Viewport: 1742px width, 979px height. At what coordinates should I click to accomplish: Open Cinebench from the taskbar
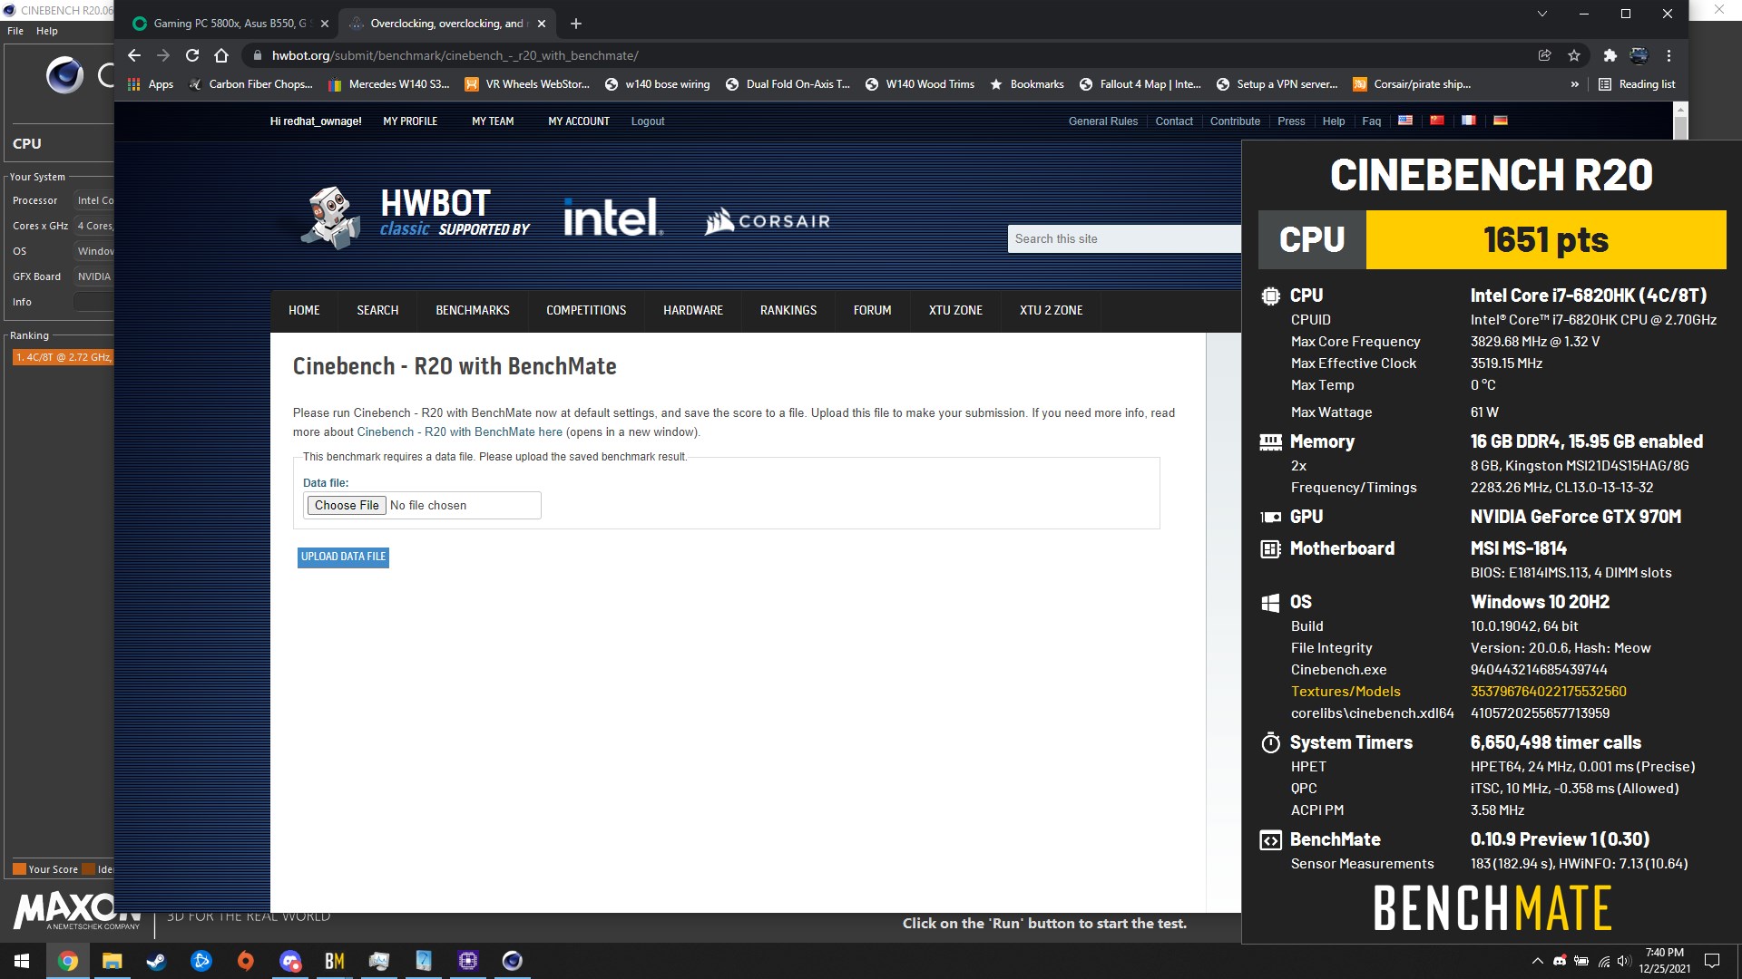coord(512,961)
